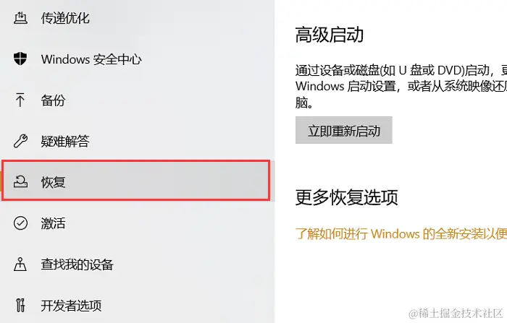The width and height of the screenshot is (507, 323).
Task: Open 疑难解答 section
Action: pos(65,142)
